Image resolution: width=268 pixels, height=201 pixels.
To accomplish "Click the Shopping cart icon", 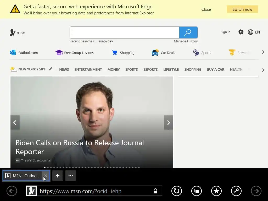I will point(115,52).
